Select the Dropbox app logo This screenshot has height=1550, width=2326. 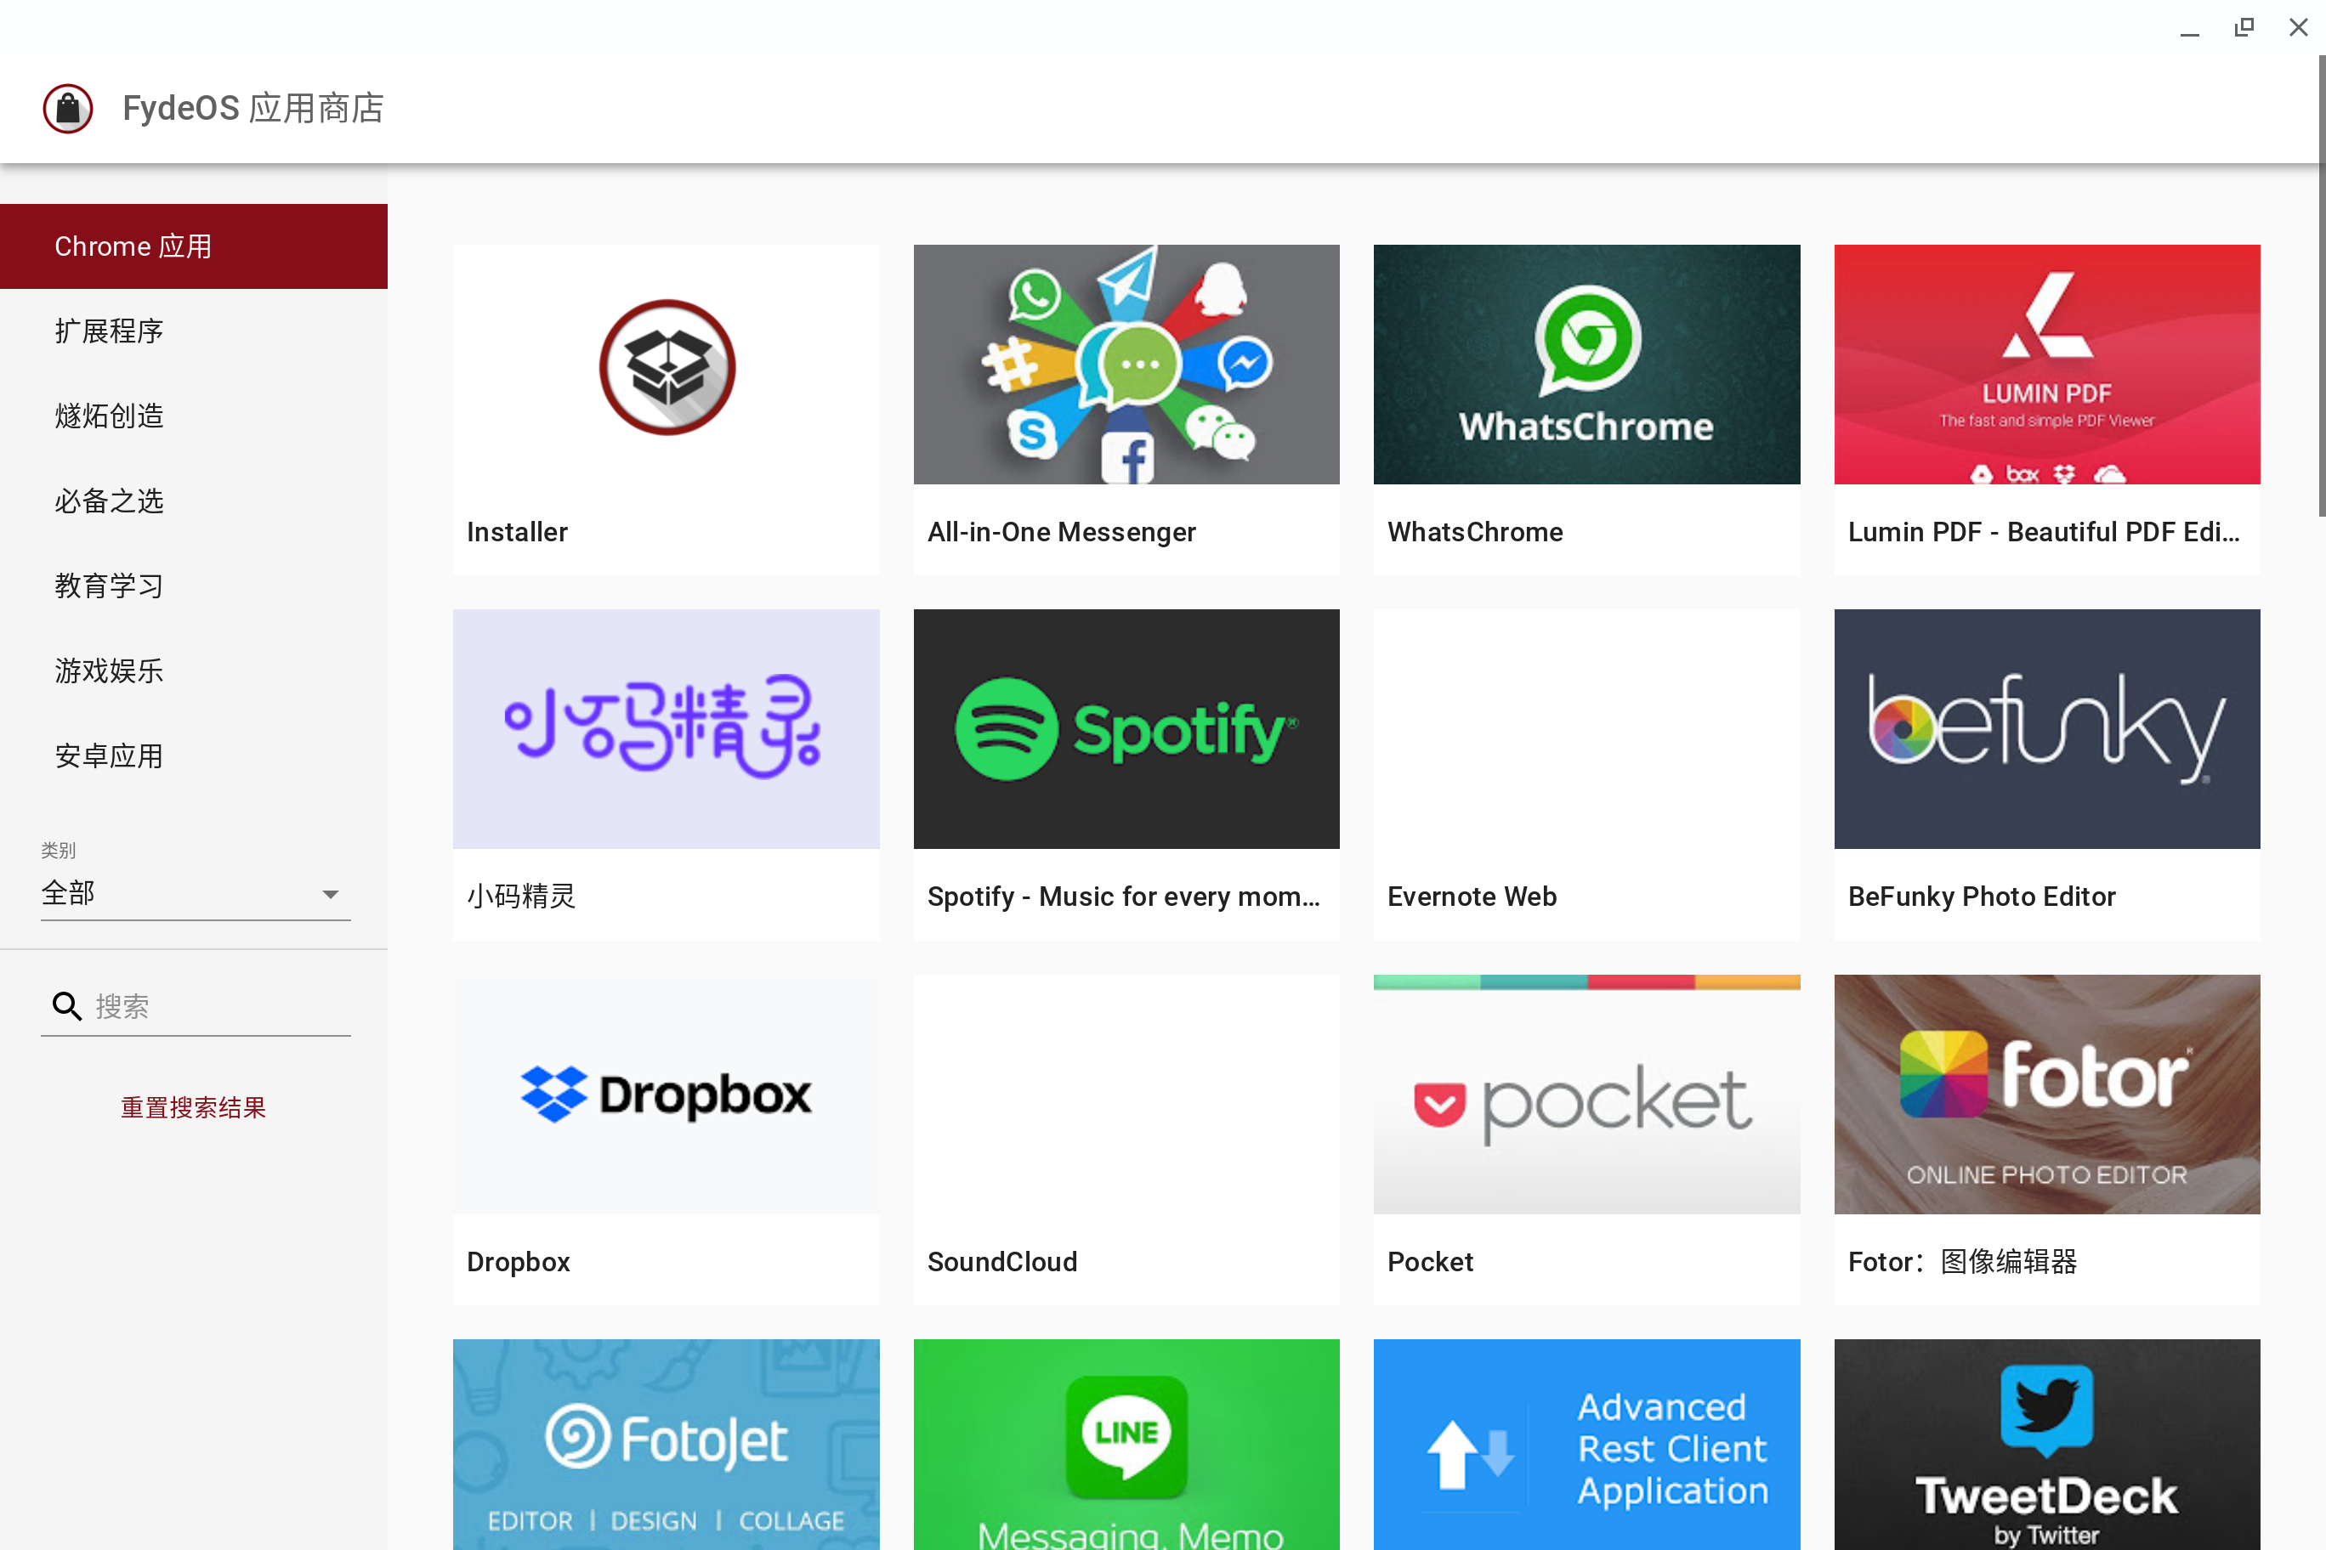[x=666, y=1094]
